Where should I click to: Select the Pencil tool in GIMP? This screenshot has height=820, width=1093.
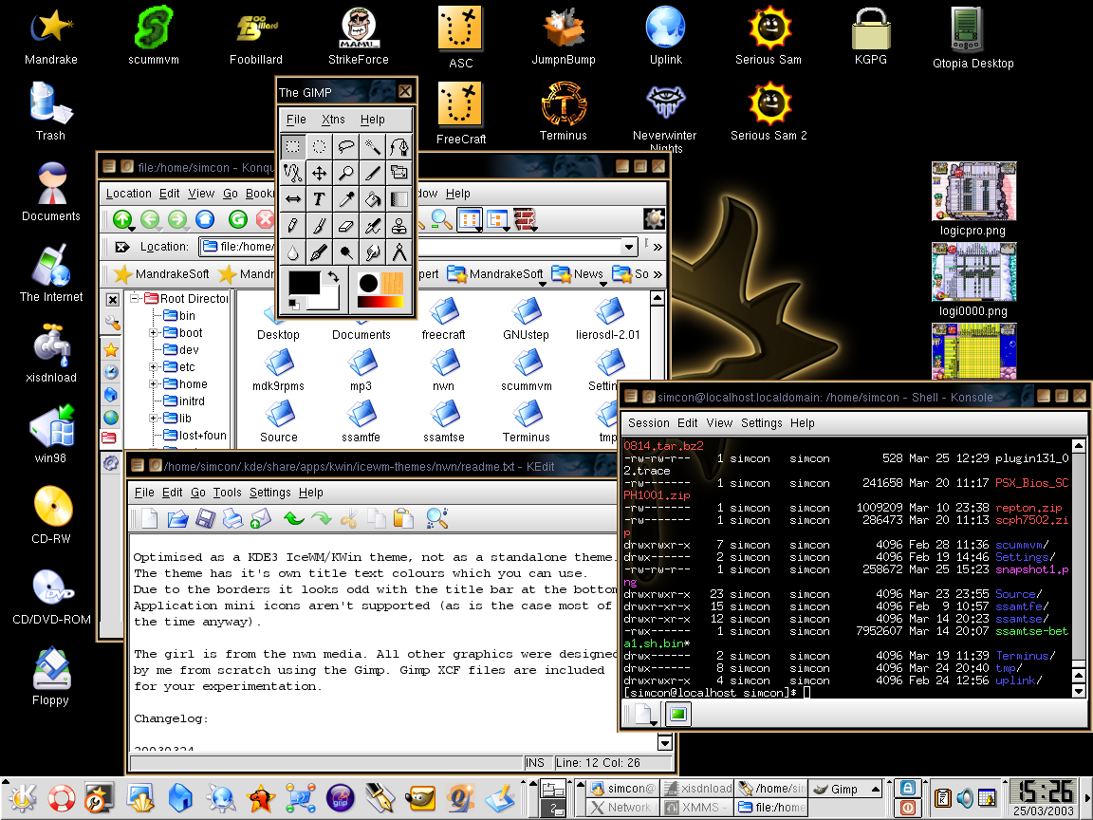coord(293,226)
